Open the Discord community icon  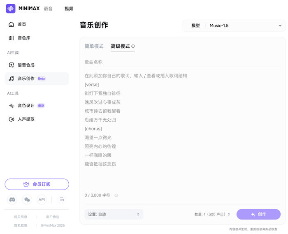point(12,199)
